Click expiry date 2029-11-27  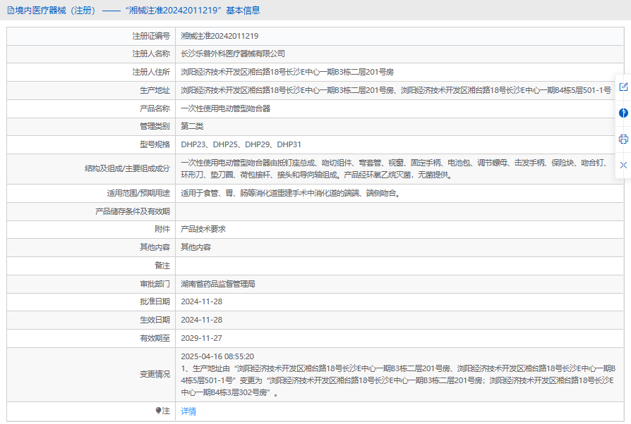pos(201,338)
